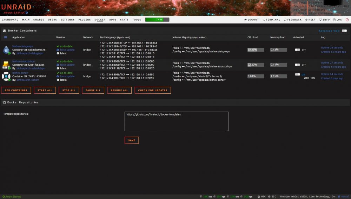Open Help
351x199 pixels.
pyautogui.click(x=310, y=20)
